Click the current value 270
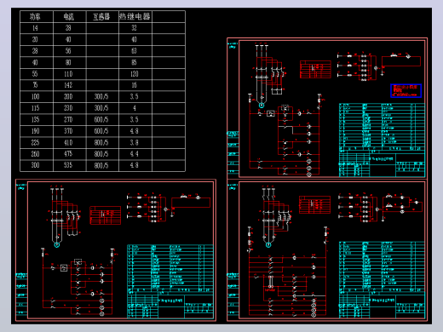This screenshot has width=443, height=332. click(68, 120)
